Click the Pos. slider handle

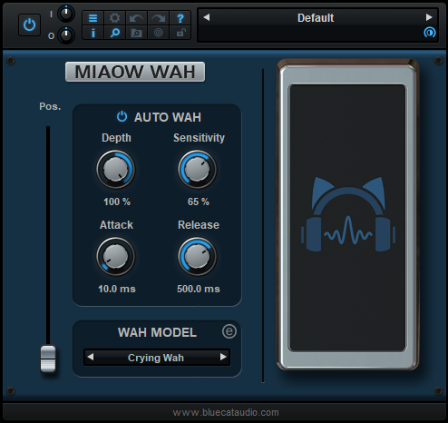(48, 359)
